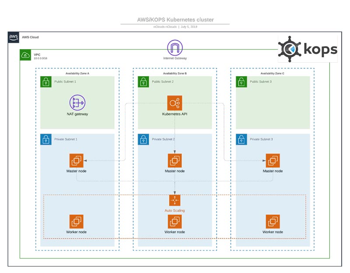Select the VPC cloud icon
The image size is (350, 273).
click(25, 55)
